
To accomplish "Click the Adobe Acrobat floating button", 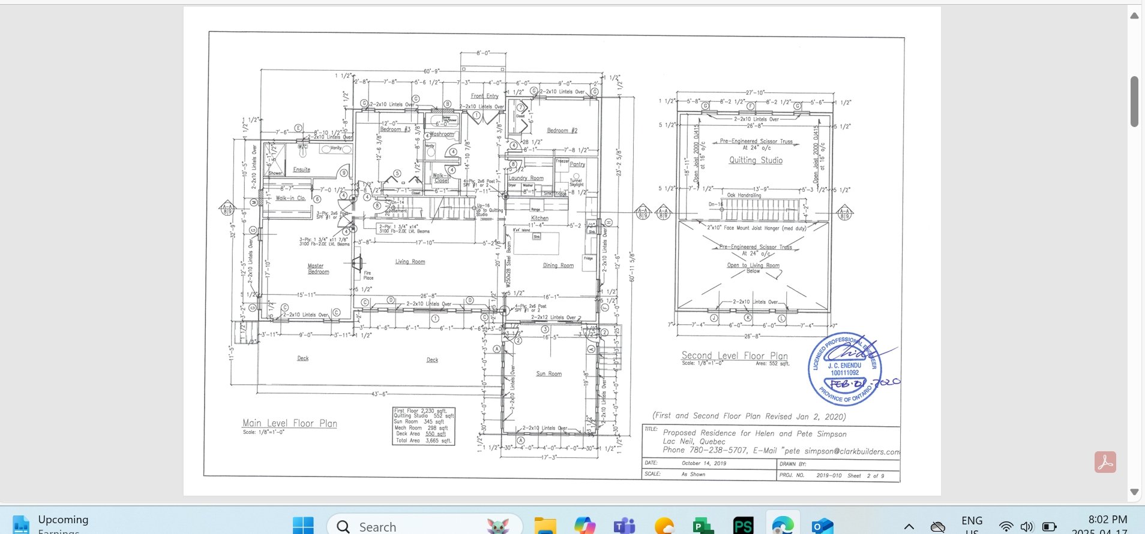I will point(1105,462).
